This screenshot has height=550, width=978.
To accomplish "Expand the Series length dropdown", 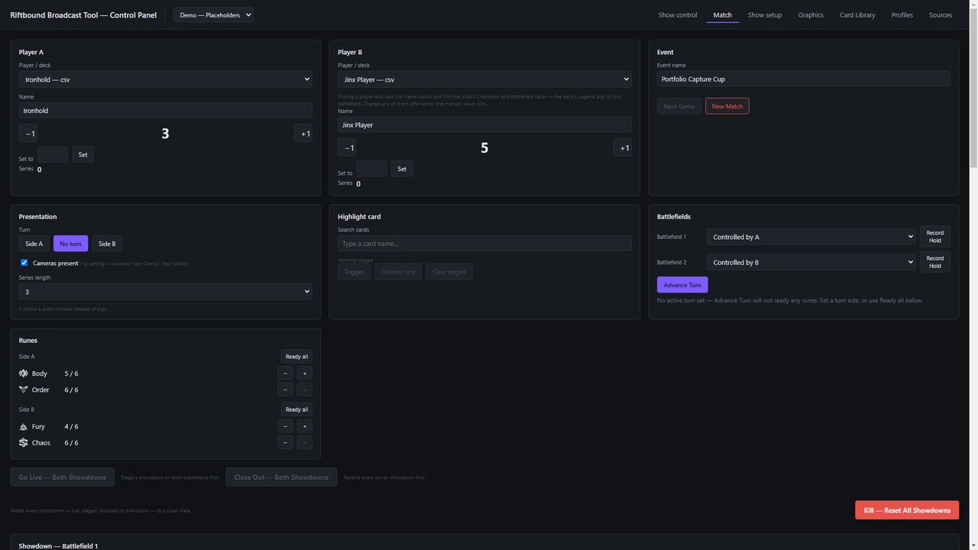I will tap(165, 292).
